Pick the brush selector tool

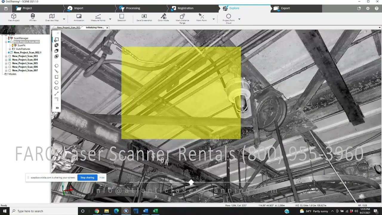point(56,71)
